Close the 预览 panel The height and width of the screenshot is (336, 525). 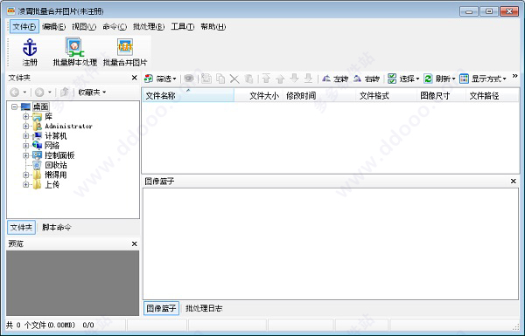pos(134,243)
